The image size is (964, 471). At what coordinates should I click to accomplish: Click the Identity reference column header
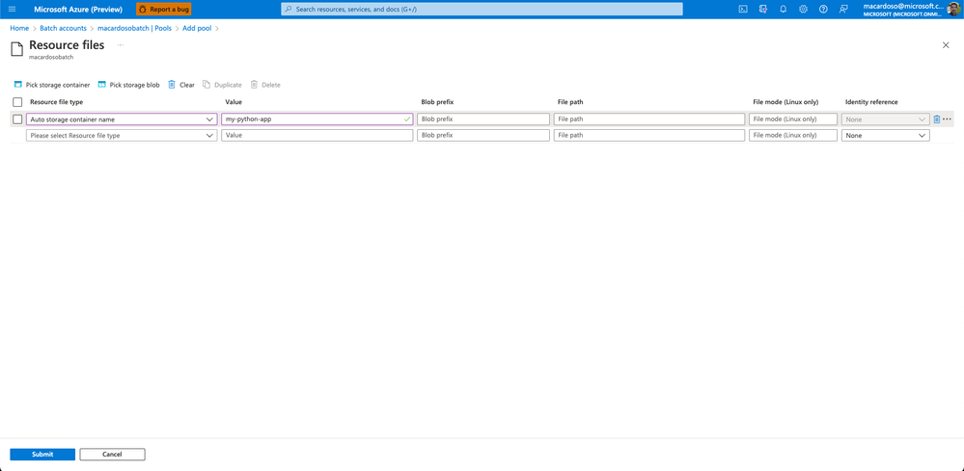point(871,102)
